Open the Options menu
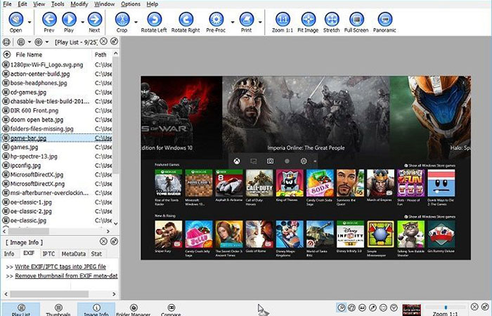This screenshot has height=316, width=492. (131, 4)
